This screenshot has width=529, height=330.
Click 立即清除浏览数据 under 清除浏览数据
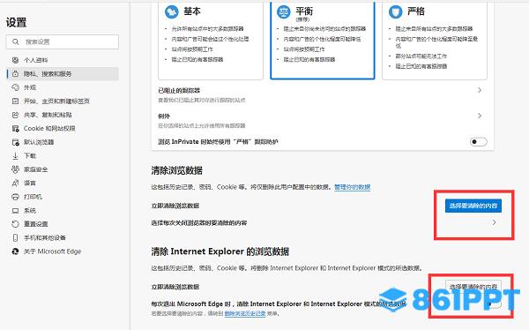point(175,206)
